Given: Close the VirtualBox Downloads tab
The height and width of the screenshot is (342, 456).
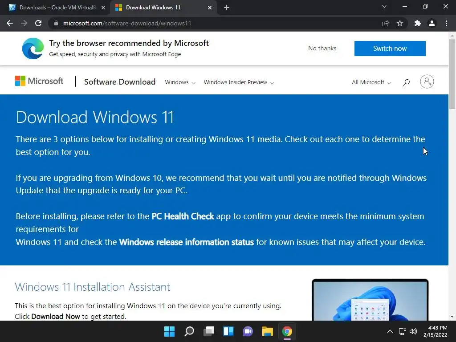Looking at the screenshot, I should pos(103,8).
